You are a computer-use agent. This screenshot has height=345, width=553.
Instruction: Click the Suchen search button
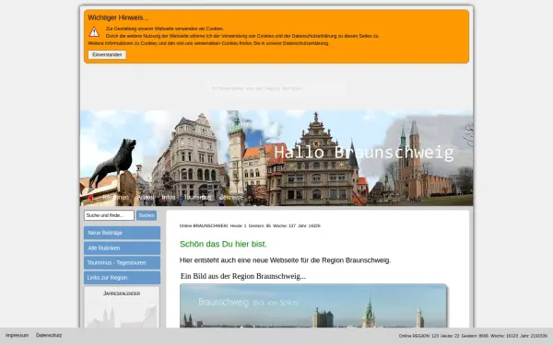(x=147, y=215)
